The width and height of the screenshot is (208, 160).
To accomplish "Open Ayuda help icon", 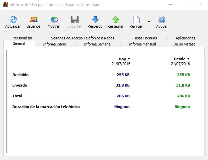I will pyautogui.click(x=161, y=20).
